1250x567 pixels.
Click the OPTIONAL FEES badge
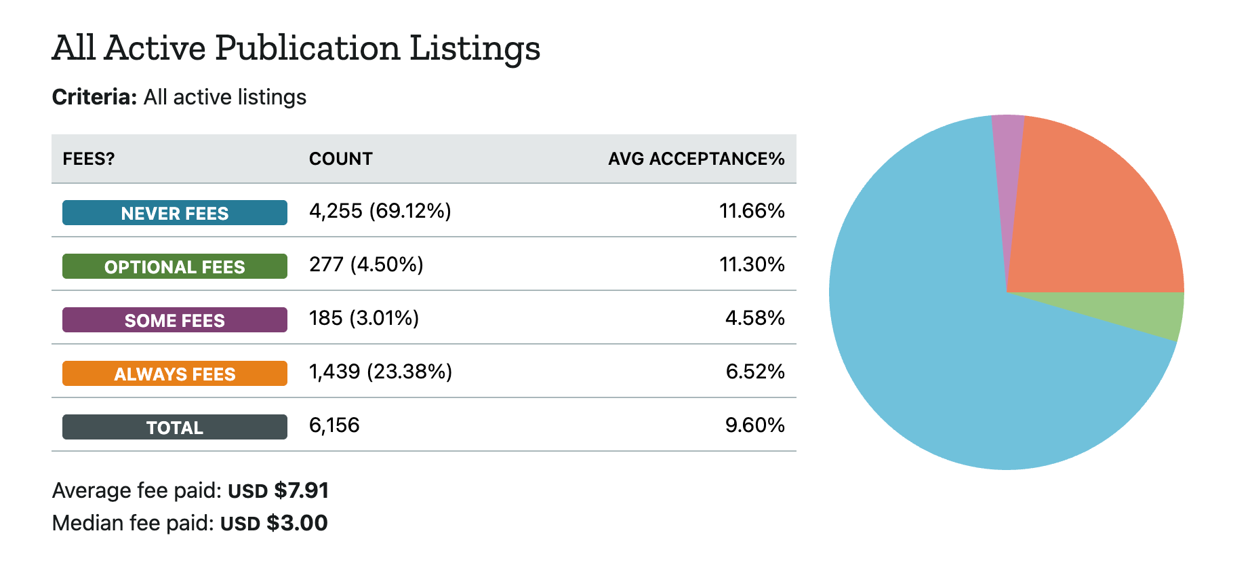174,267
